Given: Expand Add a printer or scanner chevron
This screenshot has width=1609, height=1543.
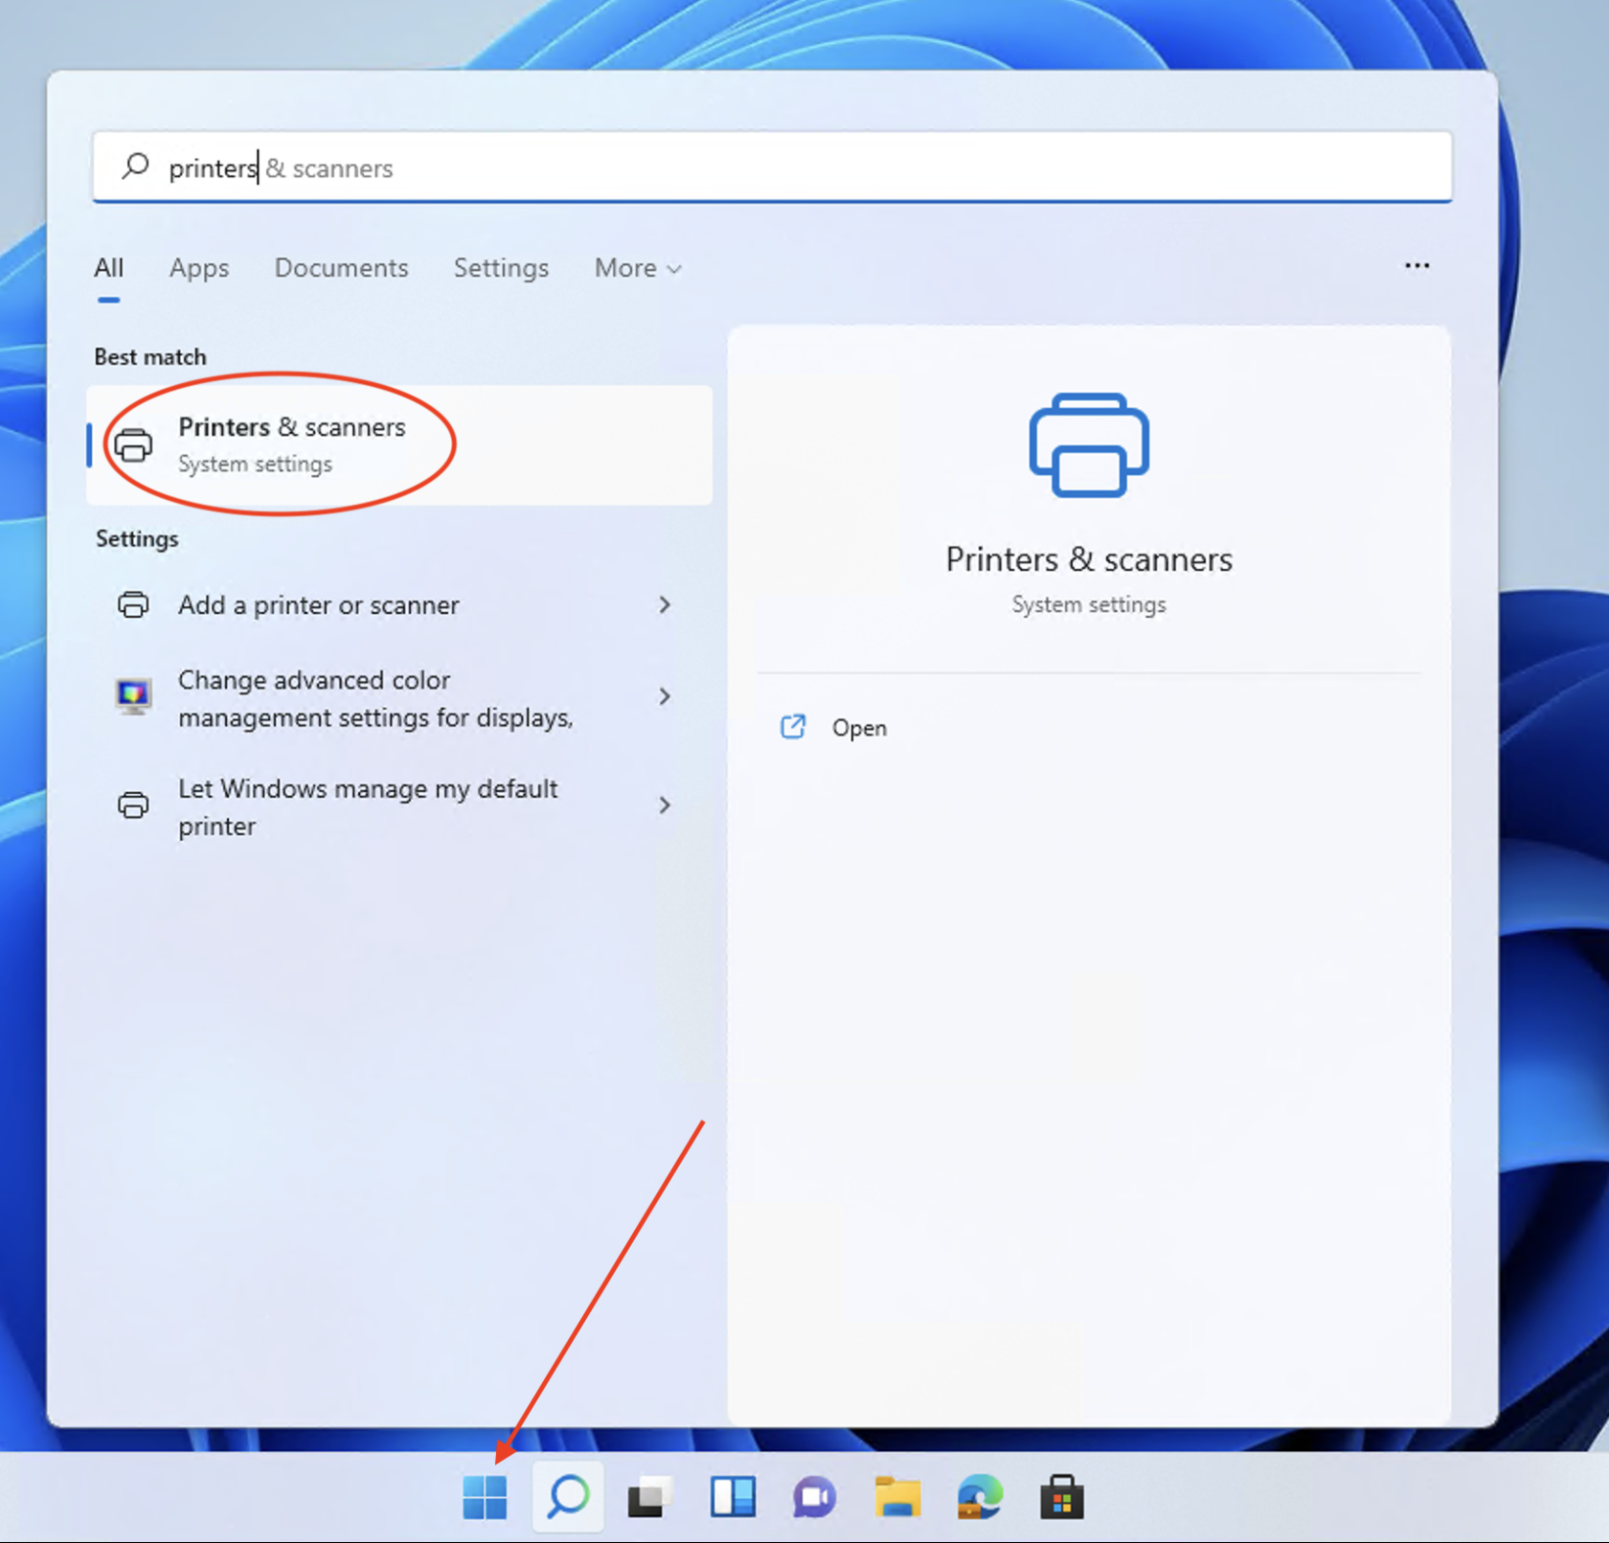Looking at the screenshot, I should pos(665,604).
